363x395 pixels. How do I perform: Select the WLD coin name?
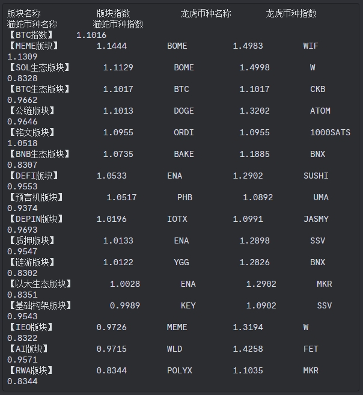pos(174,349)
